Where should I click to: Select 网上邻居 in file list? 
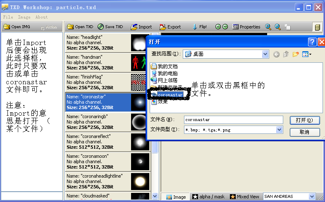164,80
